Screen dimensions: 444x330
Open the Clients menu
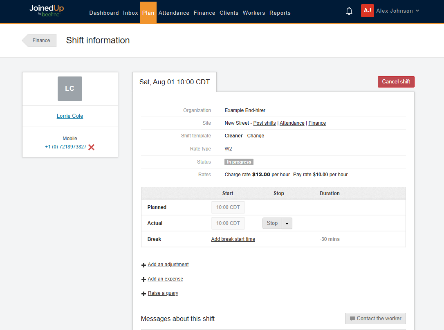click(x=229, y=13)
